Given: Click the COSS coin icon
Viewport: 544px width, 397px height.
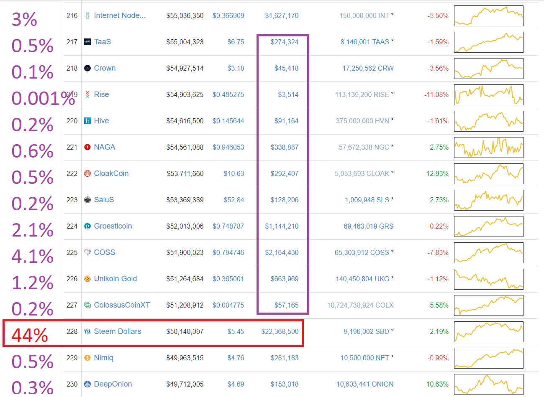Looking at the screenshot, I should (87, 252).
